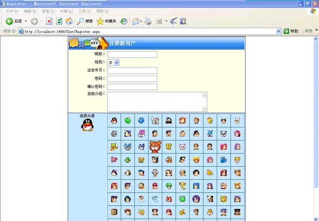Click the Mail envelope toolbar icon

point(136,21)
